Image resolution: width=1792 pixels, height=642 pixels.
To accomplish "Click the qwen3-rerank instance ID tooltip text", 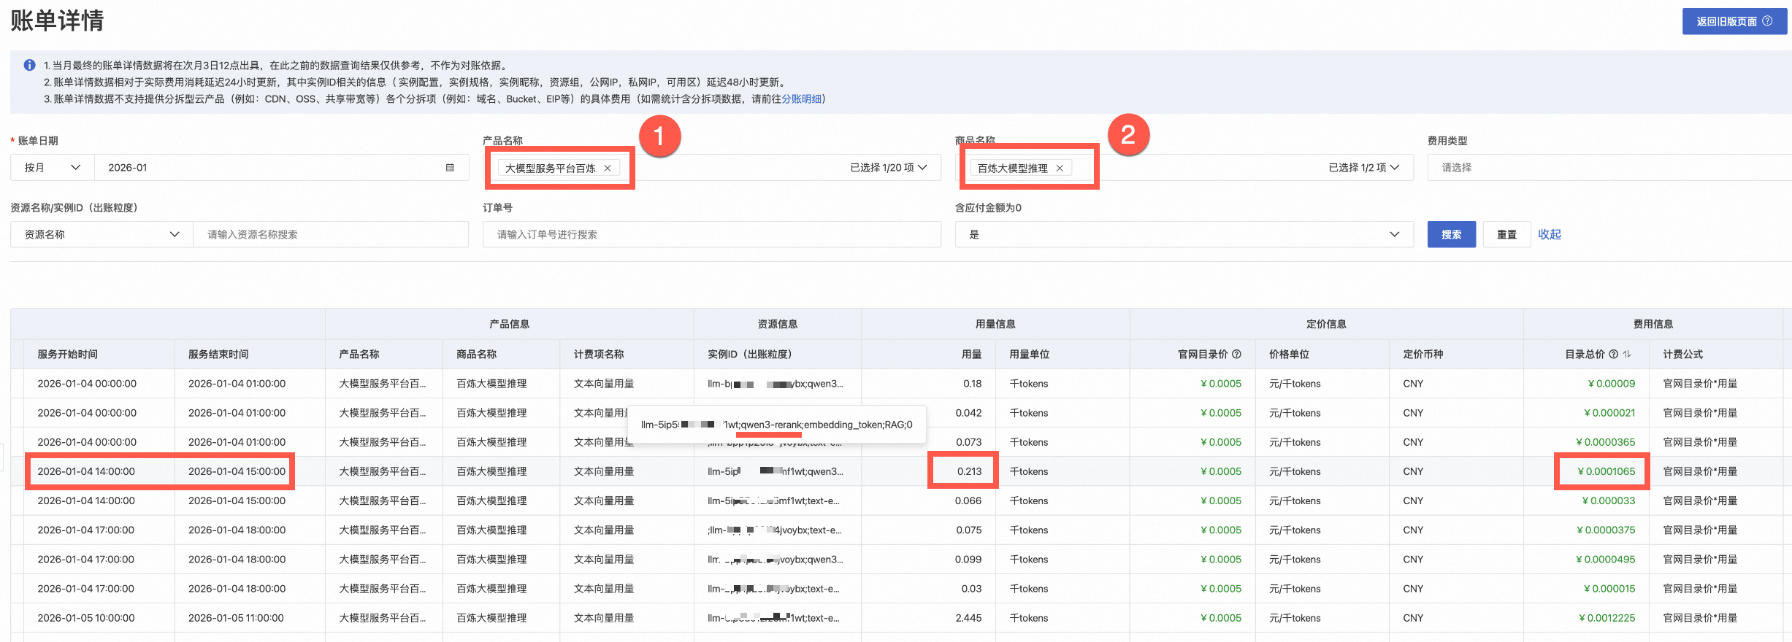I will [776, 425].
